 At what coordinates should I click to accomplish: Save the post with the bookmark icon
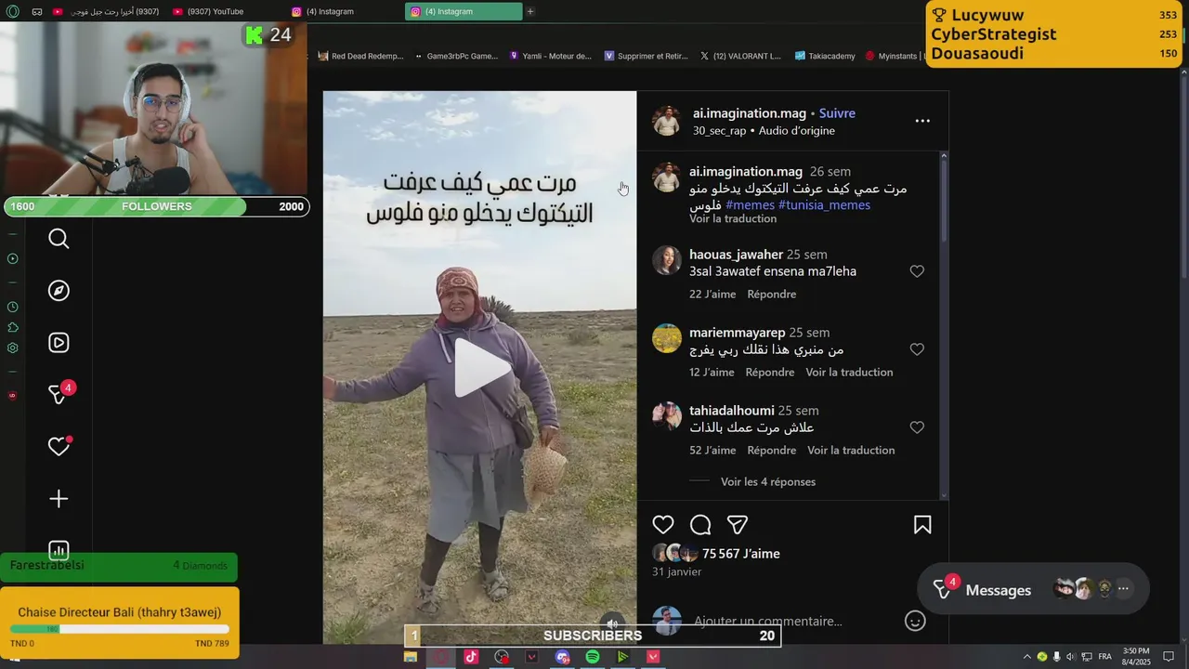pyautogui.click(x=922, y=525)
